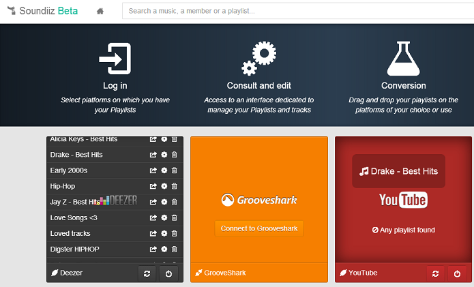Viewport: 474px width, 287px height.
Task: Click the GrooveShark plug label in footer
Action: pos(220,273)
